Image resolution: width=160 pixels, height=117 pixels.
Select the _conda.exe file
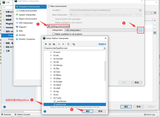(75, 101)
